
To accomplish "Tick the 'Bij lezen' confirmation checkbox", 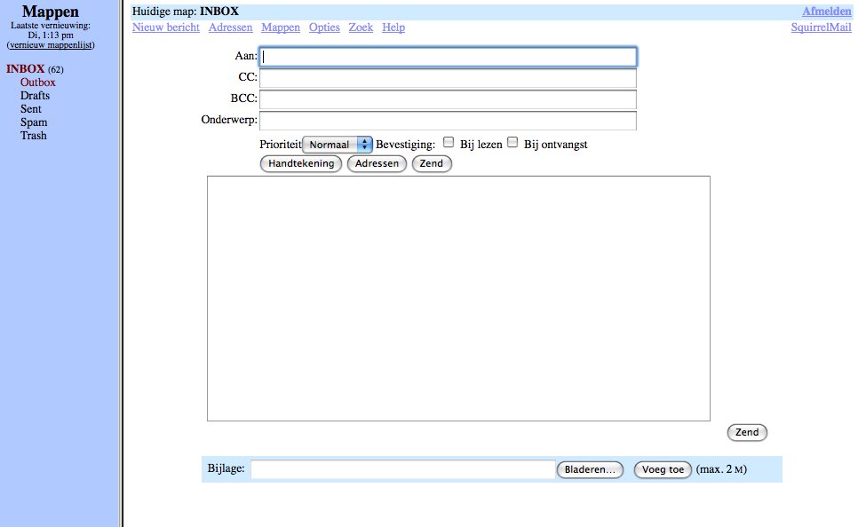I will [x=449, y=142].
